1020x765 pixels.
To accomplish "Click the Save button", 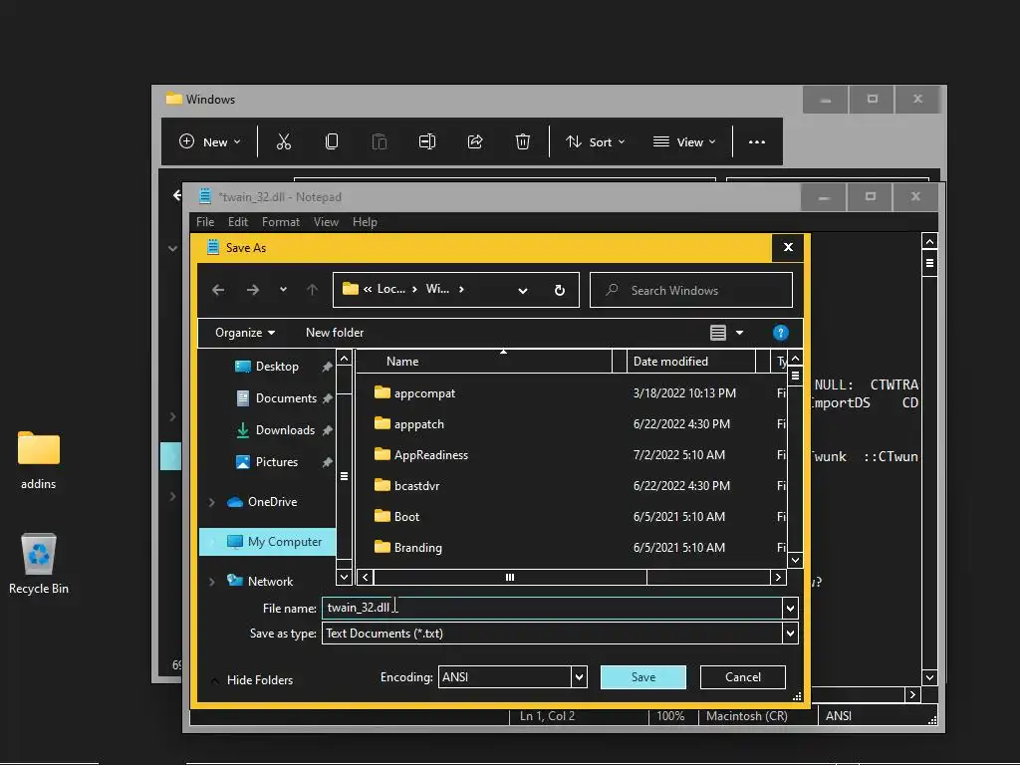I will coord(642,677).
